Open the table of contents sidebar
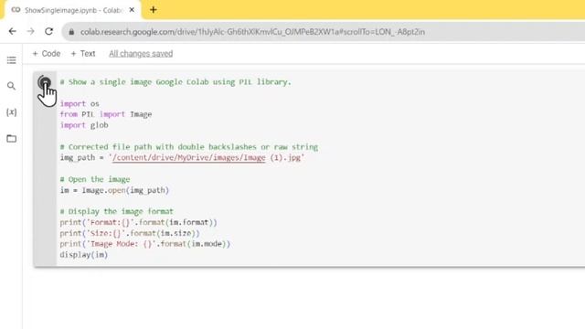The width and height of the screenshot is (585, 329). [12, 60]
